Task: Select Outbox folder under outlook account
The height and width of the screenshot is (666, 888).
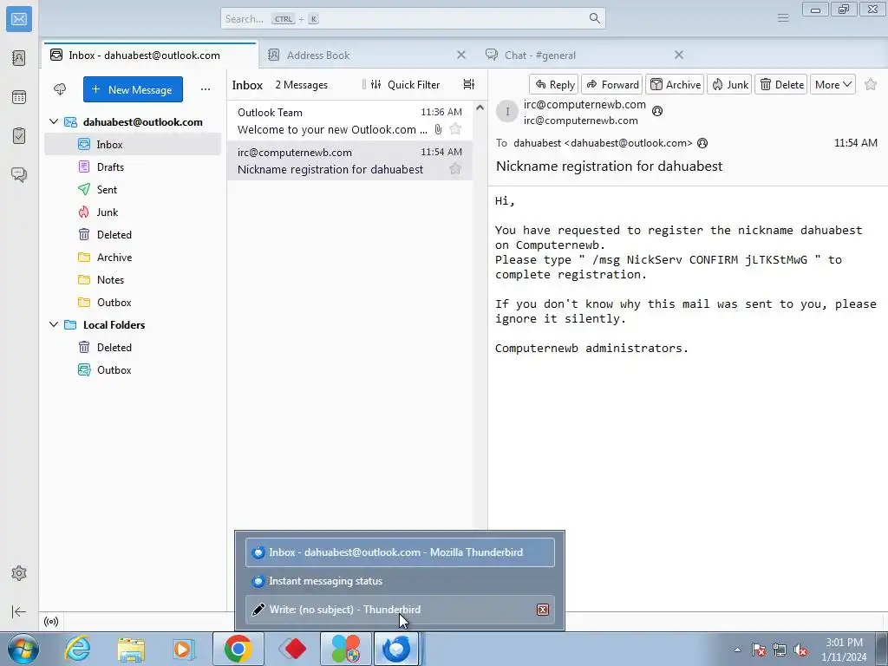Action: 133,303
